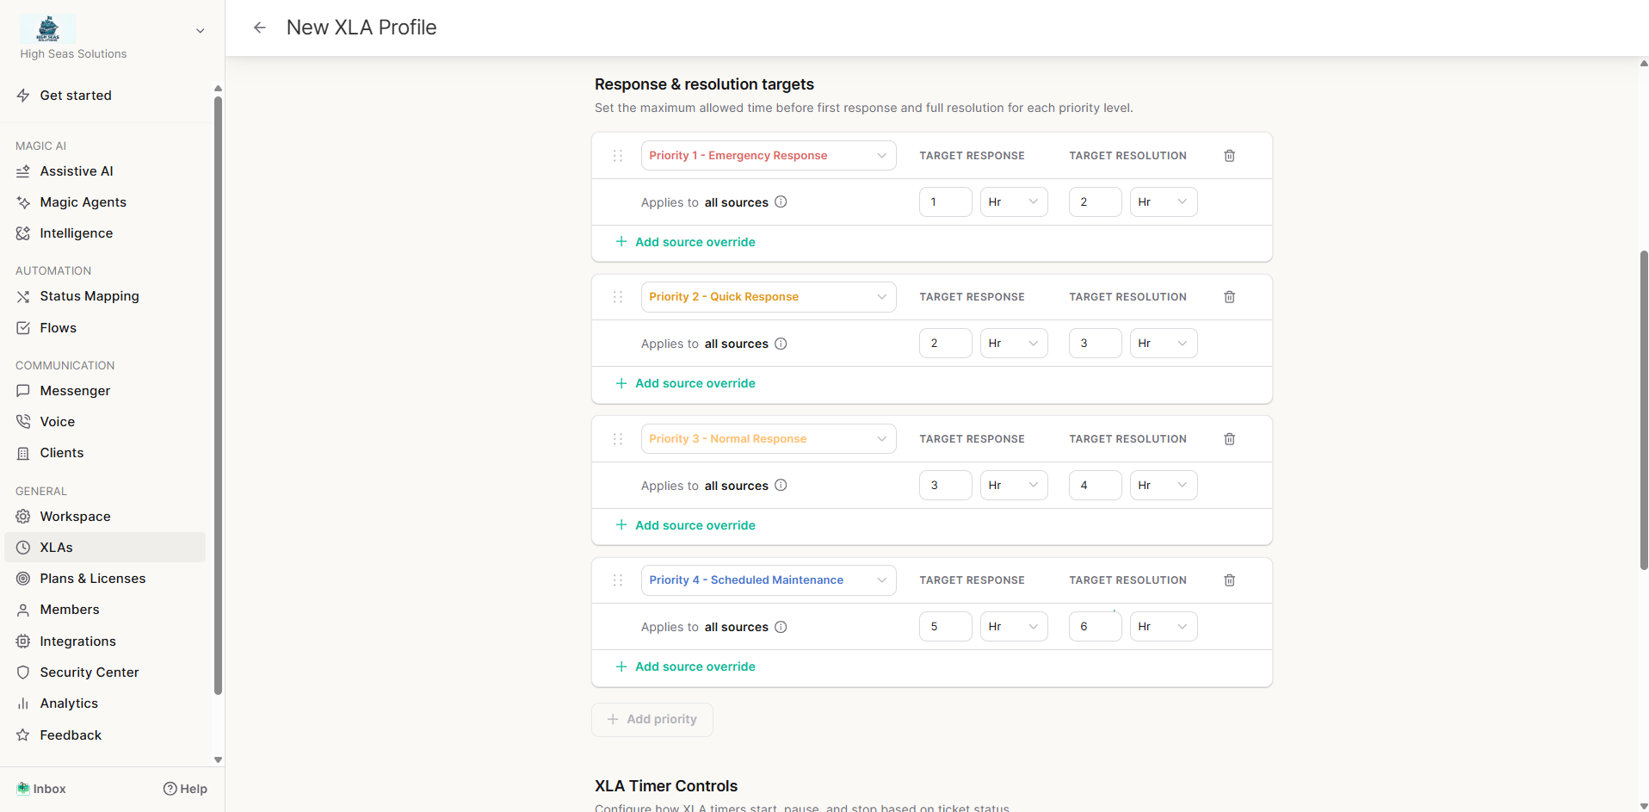This screenshot has height=812, width=1649.
Task: Grab the drag handle for Priority 3
Action: (x=617, y=439)
